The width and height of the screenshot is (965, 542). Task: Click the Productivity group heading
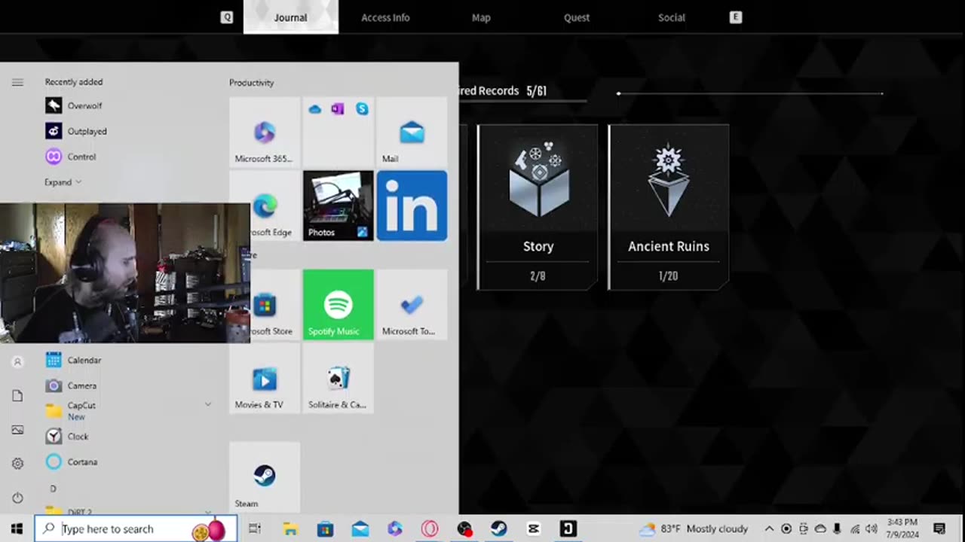point(252,83)
